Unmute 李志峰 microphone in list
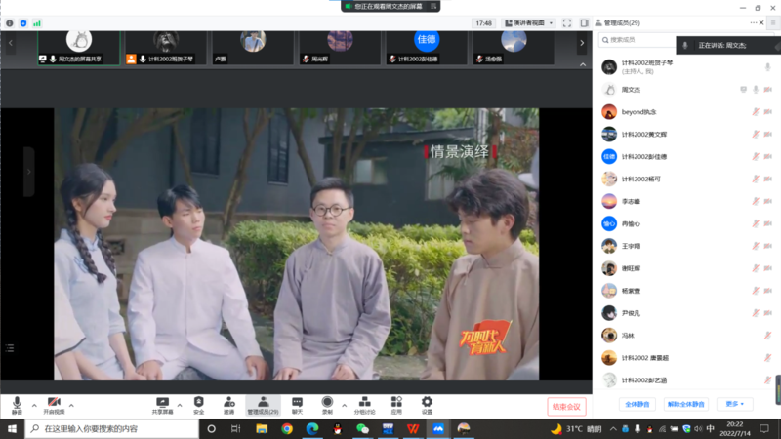Viewport: 781px width, 439px height. coord(756,202)
